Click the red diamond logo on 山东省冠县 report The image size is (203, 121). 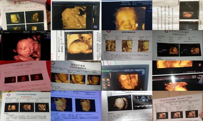(x=9, y=95)
